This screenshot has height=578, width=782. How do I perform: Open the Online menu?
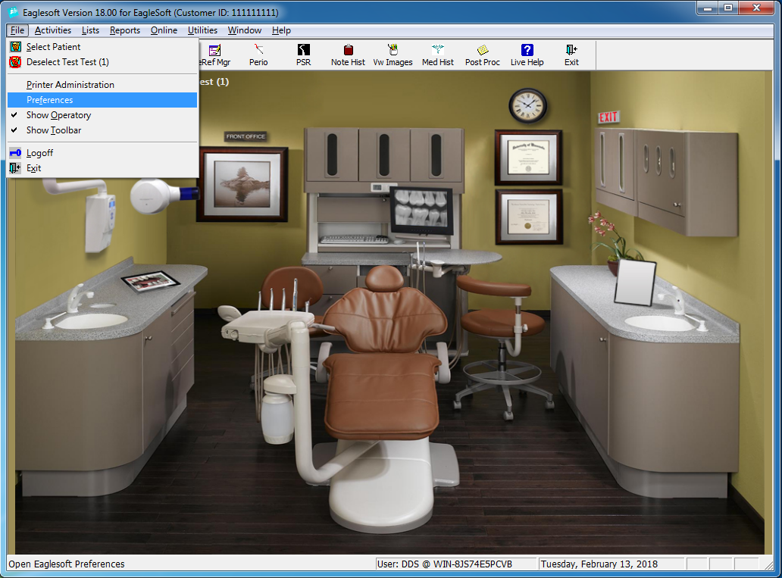(x=164, y=30)
